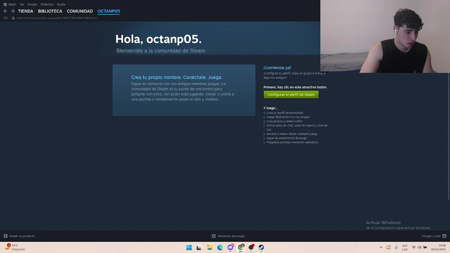Screen dimensions: 450x253
Task: Launch Microsoft Edge from the taskbar
Action: tap(220, 247)
